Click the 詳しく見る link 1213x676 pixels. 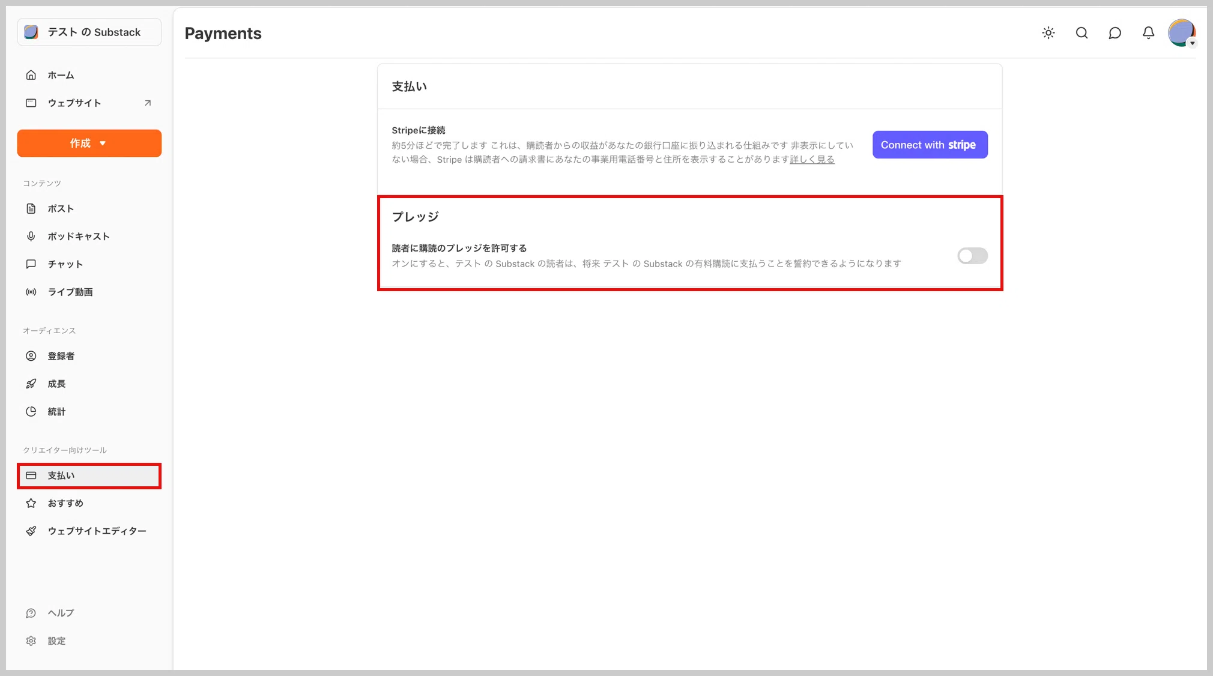click(x=812, y=160)
